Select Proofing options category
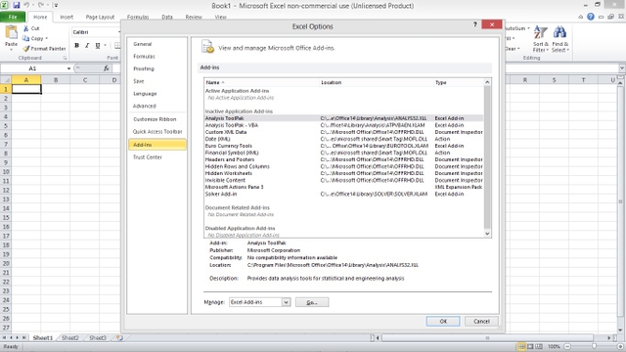This screenshot has width=626, height=352. [x=157, y=68]
